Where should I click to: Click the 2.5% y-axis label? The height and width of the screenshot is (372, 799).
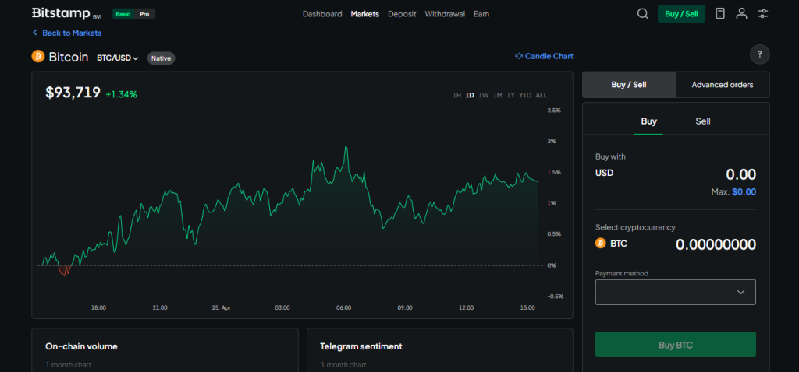pos(554,111)
